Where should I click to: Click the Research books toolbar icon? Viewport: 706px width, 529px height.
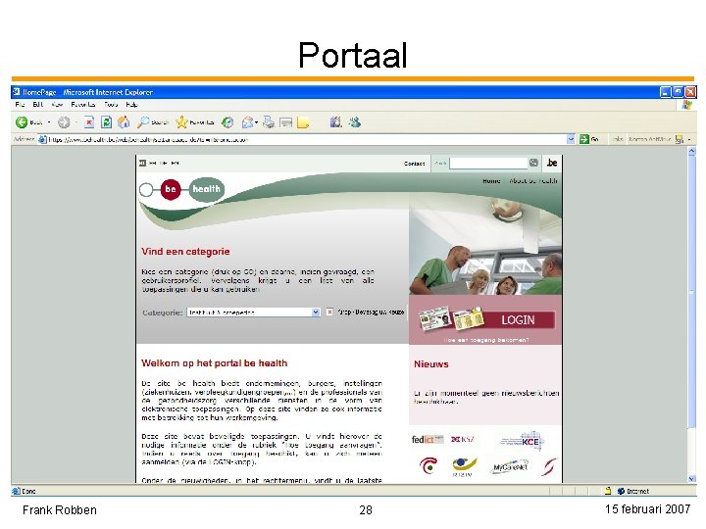[336, 122]
